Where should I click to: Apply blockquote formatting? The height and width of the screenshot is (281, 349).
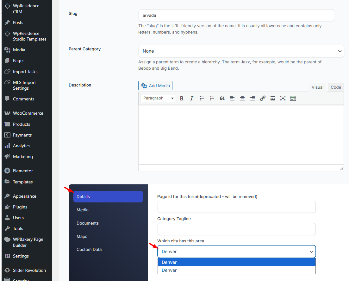pos(222,98)
